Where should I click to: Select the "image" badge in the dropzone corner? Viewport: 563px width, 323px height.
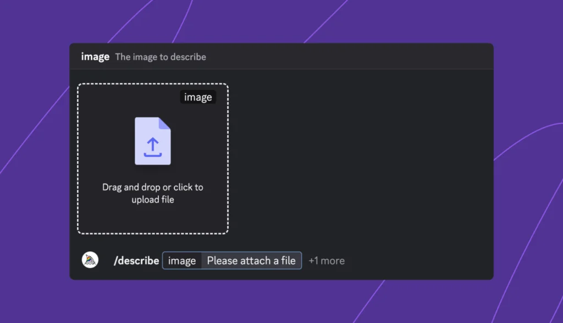click(198, 97)
